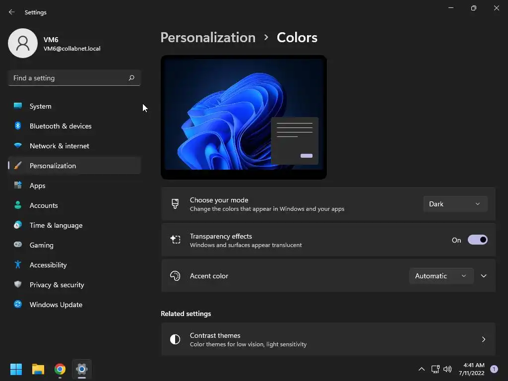
Task: Open Accounts settings page
Action: coord(74,205)
